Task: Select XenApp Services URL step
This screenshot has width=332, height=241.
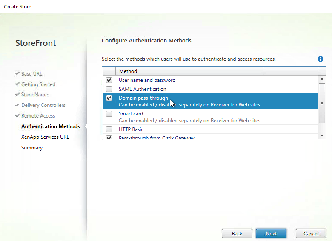Action: (45, 137)
